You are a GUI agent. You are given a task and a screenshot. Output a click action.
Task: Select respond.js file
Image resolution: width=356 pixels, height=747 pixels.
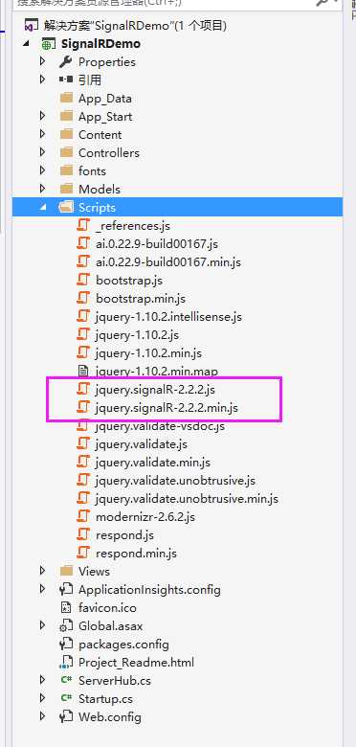point(124,535)
